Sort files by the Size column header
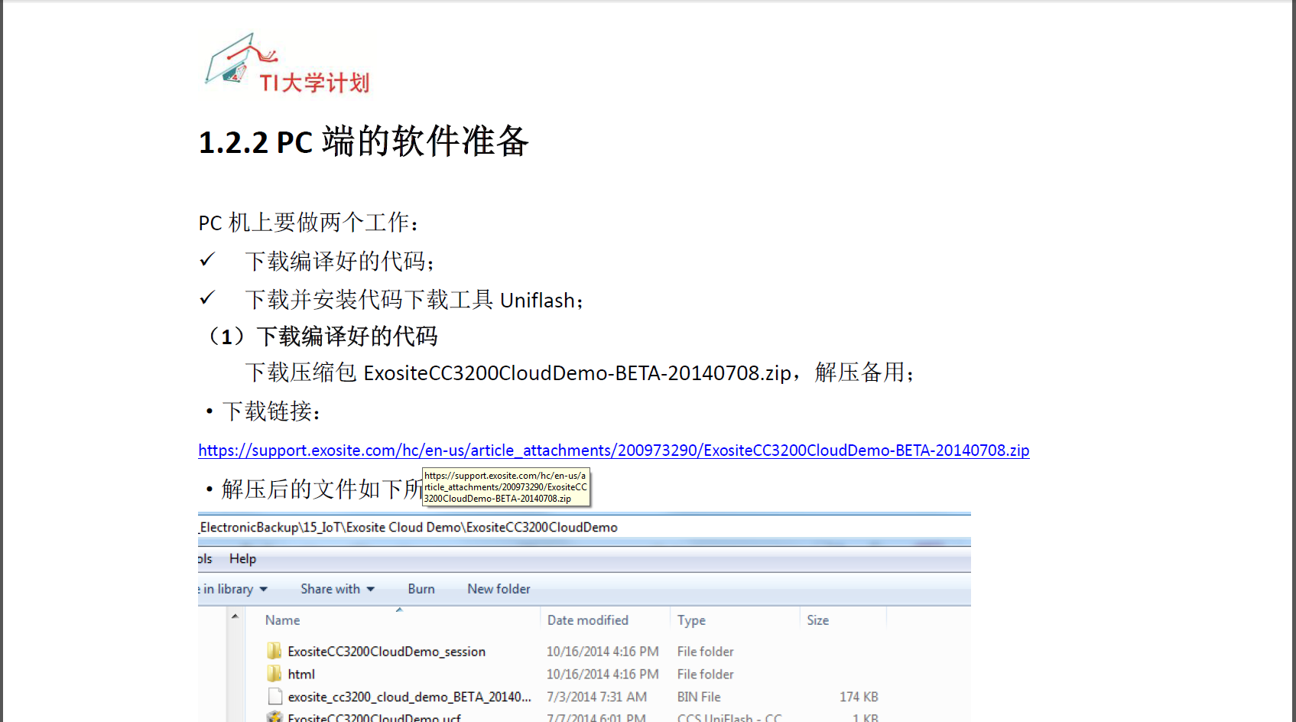1296x722 pixels. click(x=817, y=620)
